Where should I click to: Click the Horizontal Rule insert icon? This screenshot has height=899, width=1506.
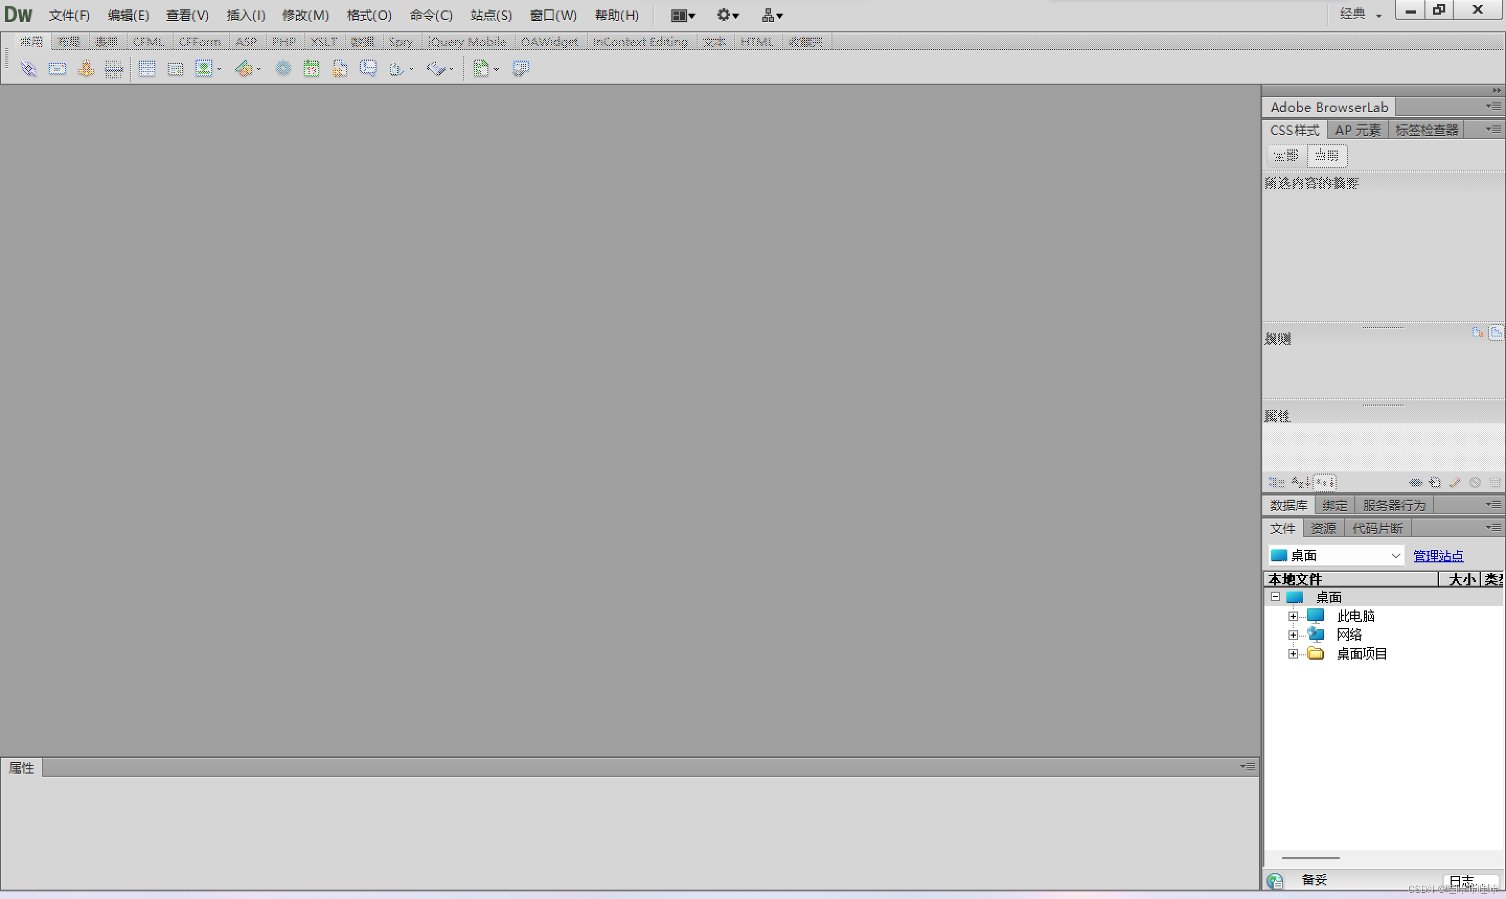coord(114,68)
